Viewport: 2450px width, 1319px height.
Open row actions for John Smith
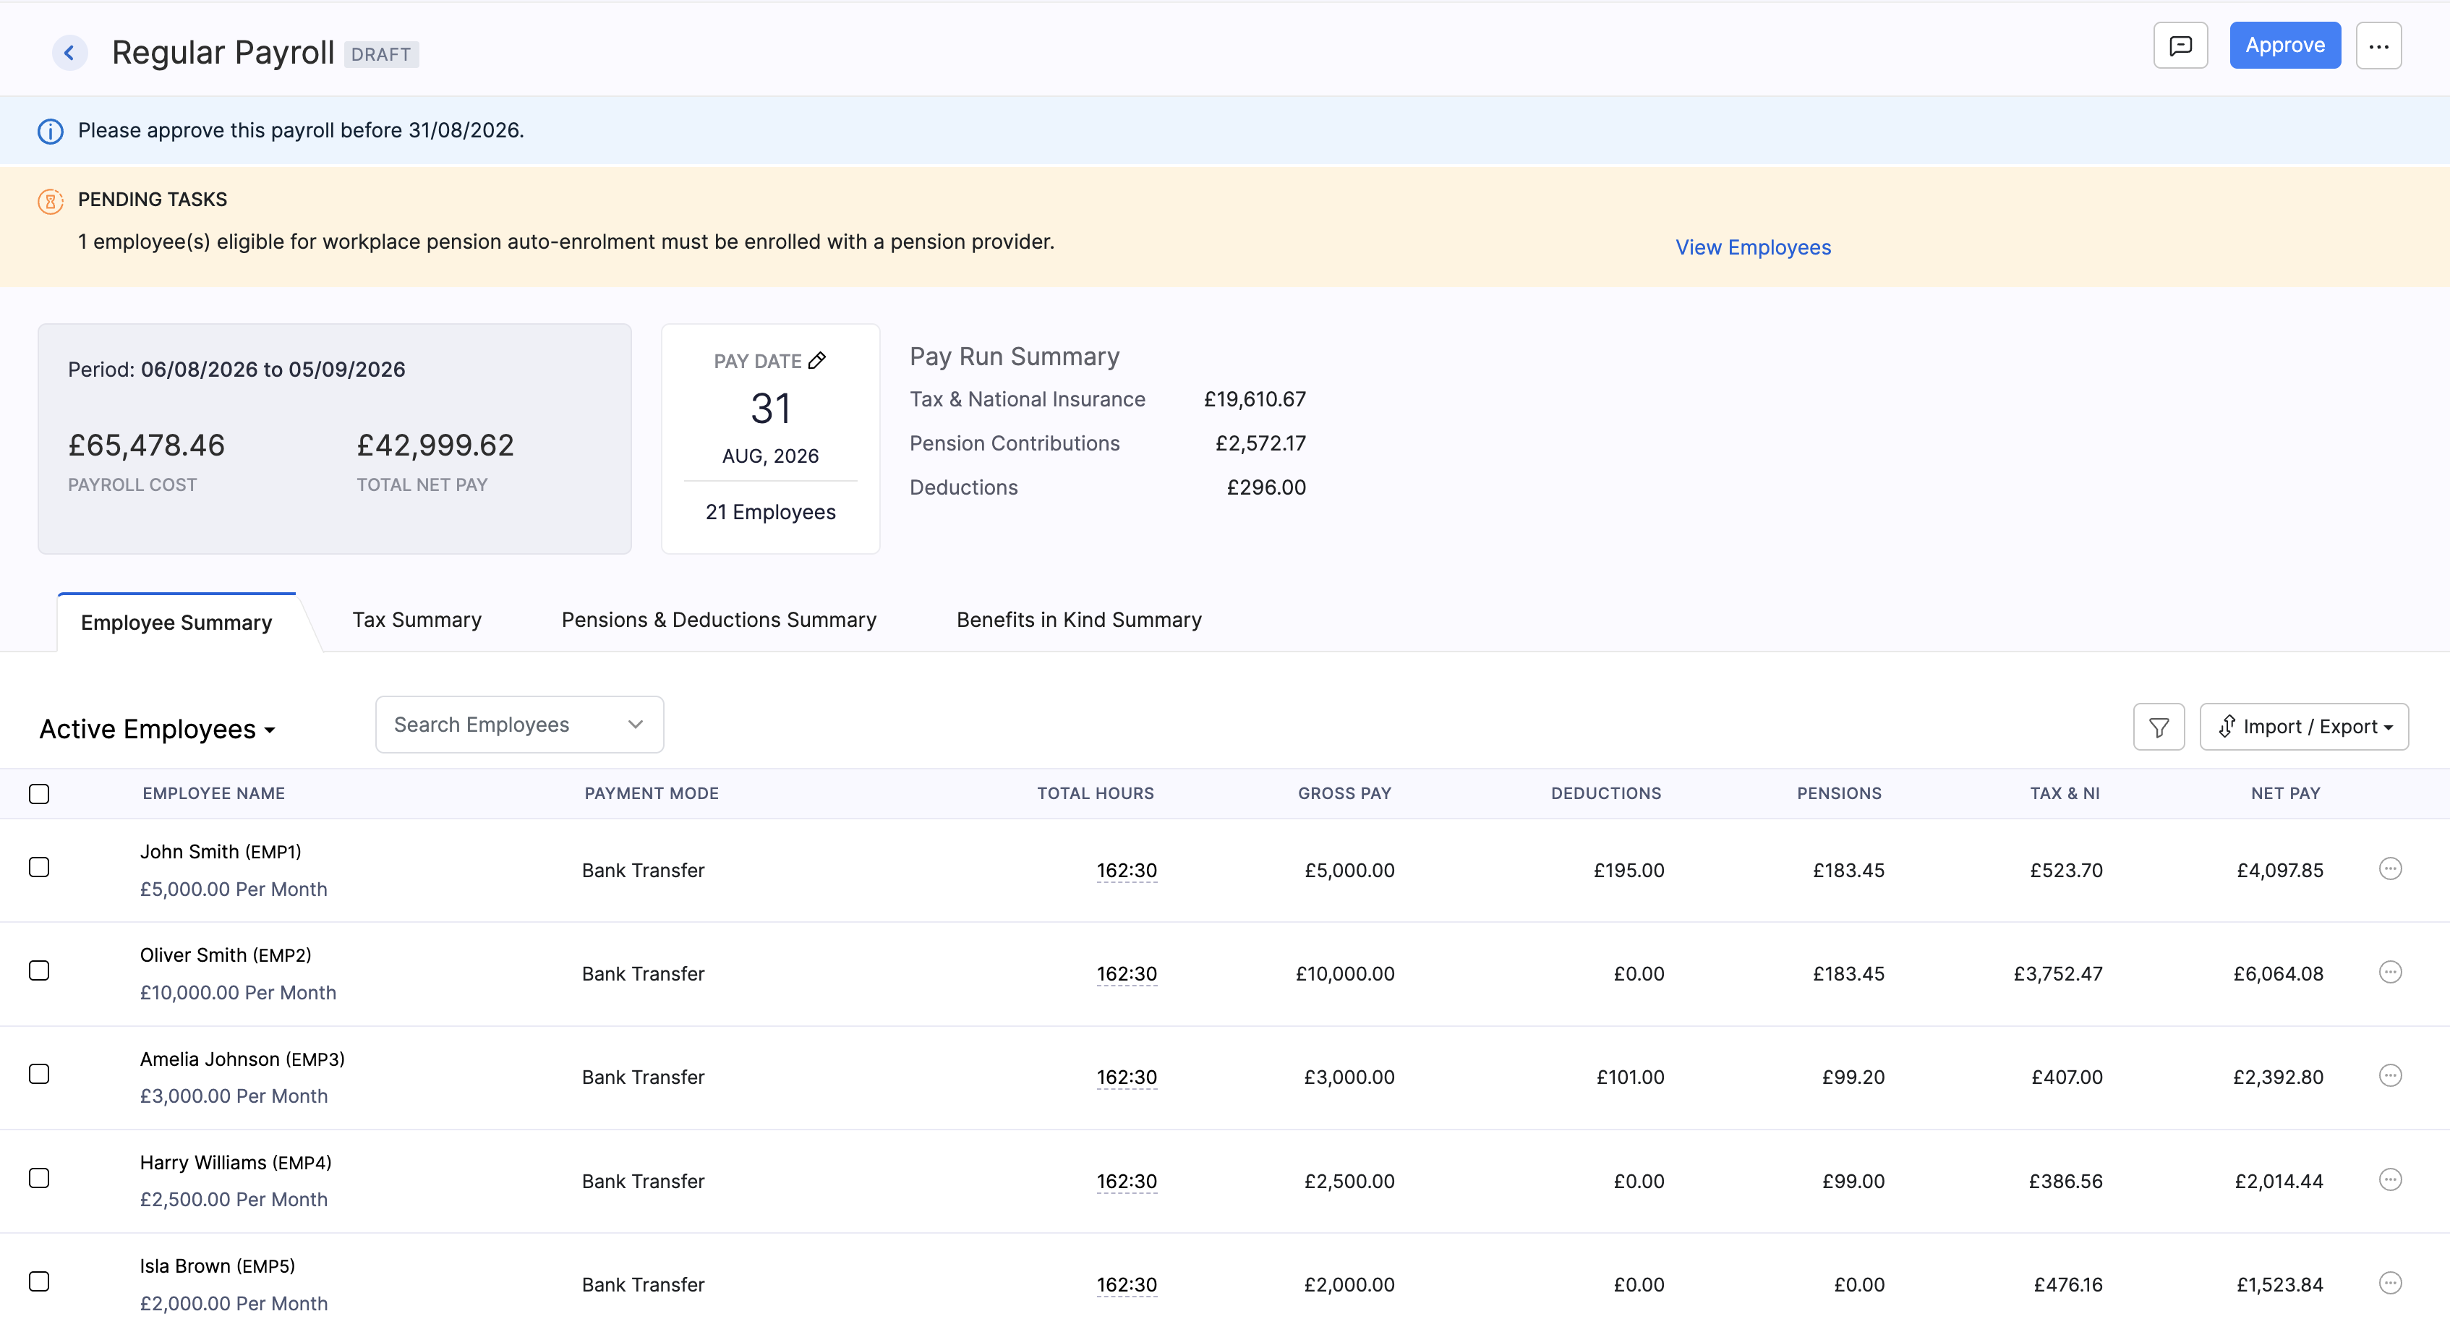(x=2390, y=868)
